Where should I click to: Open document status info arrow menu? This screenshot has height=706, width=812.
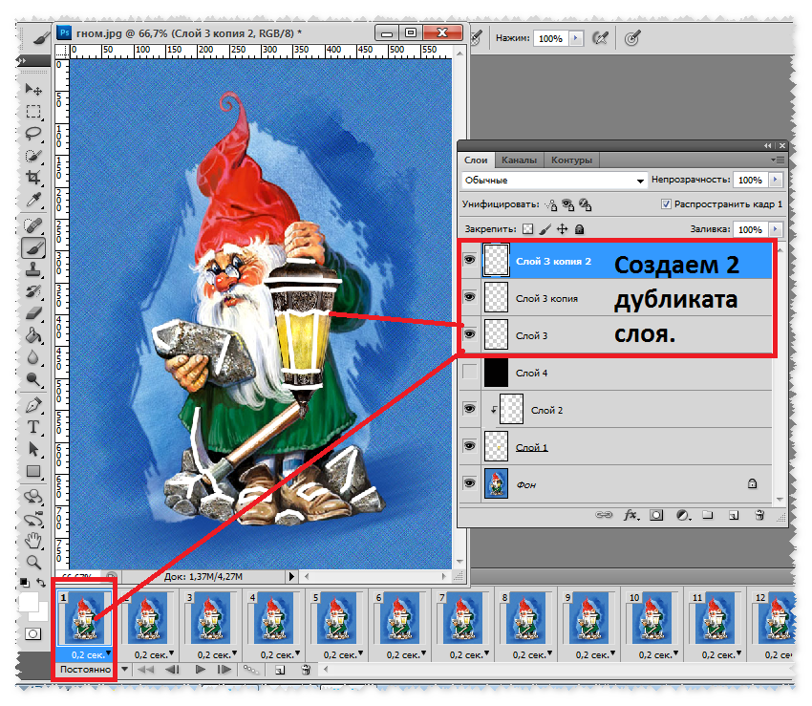coord(291,576)
